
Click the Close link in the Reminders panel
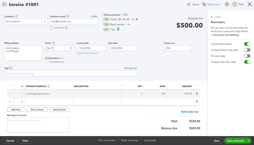pyautogui.click(x=217, y=17)
